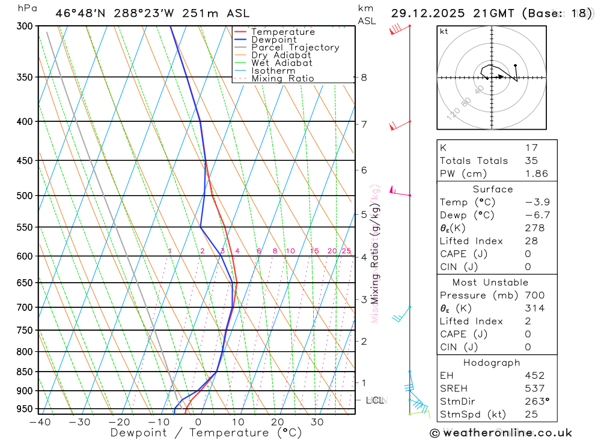Click the 'Hodograph' section header in table

click(492, 363)
